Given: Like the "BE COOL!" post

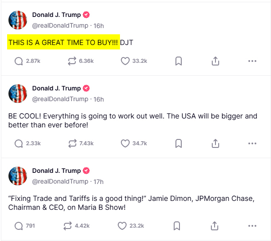Looking at the screenshot, I should pos(125,143).
